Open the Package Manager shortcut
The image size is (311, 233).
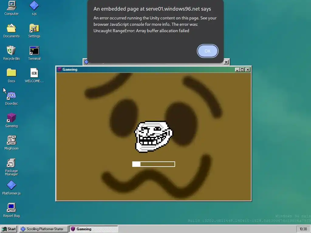(11, 167)
